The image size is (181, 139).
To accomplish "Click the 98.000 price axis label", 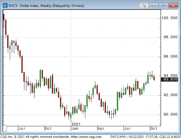I will tap(170, 37).
